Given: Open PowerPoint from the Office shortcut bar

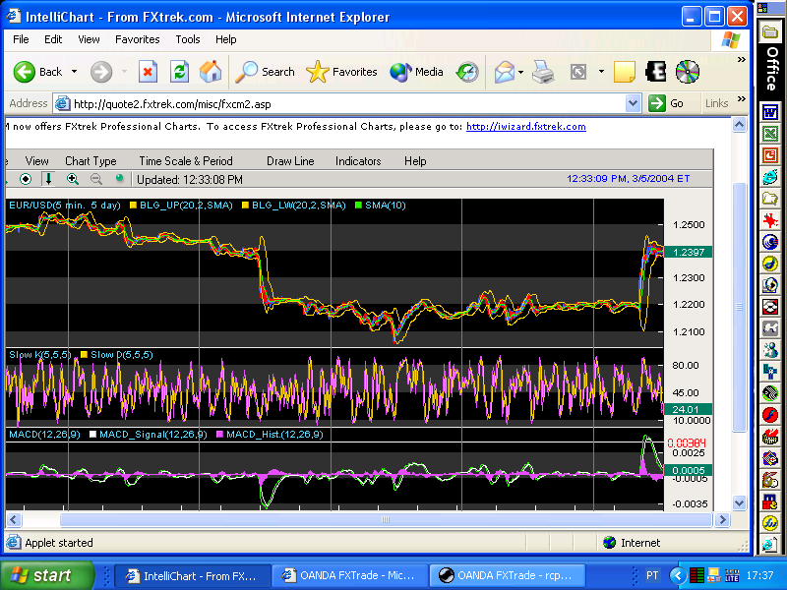Looking at the screenshot, I should (770, 155).
